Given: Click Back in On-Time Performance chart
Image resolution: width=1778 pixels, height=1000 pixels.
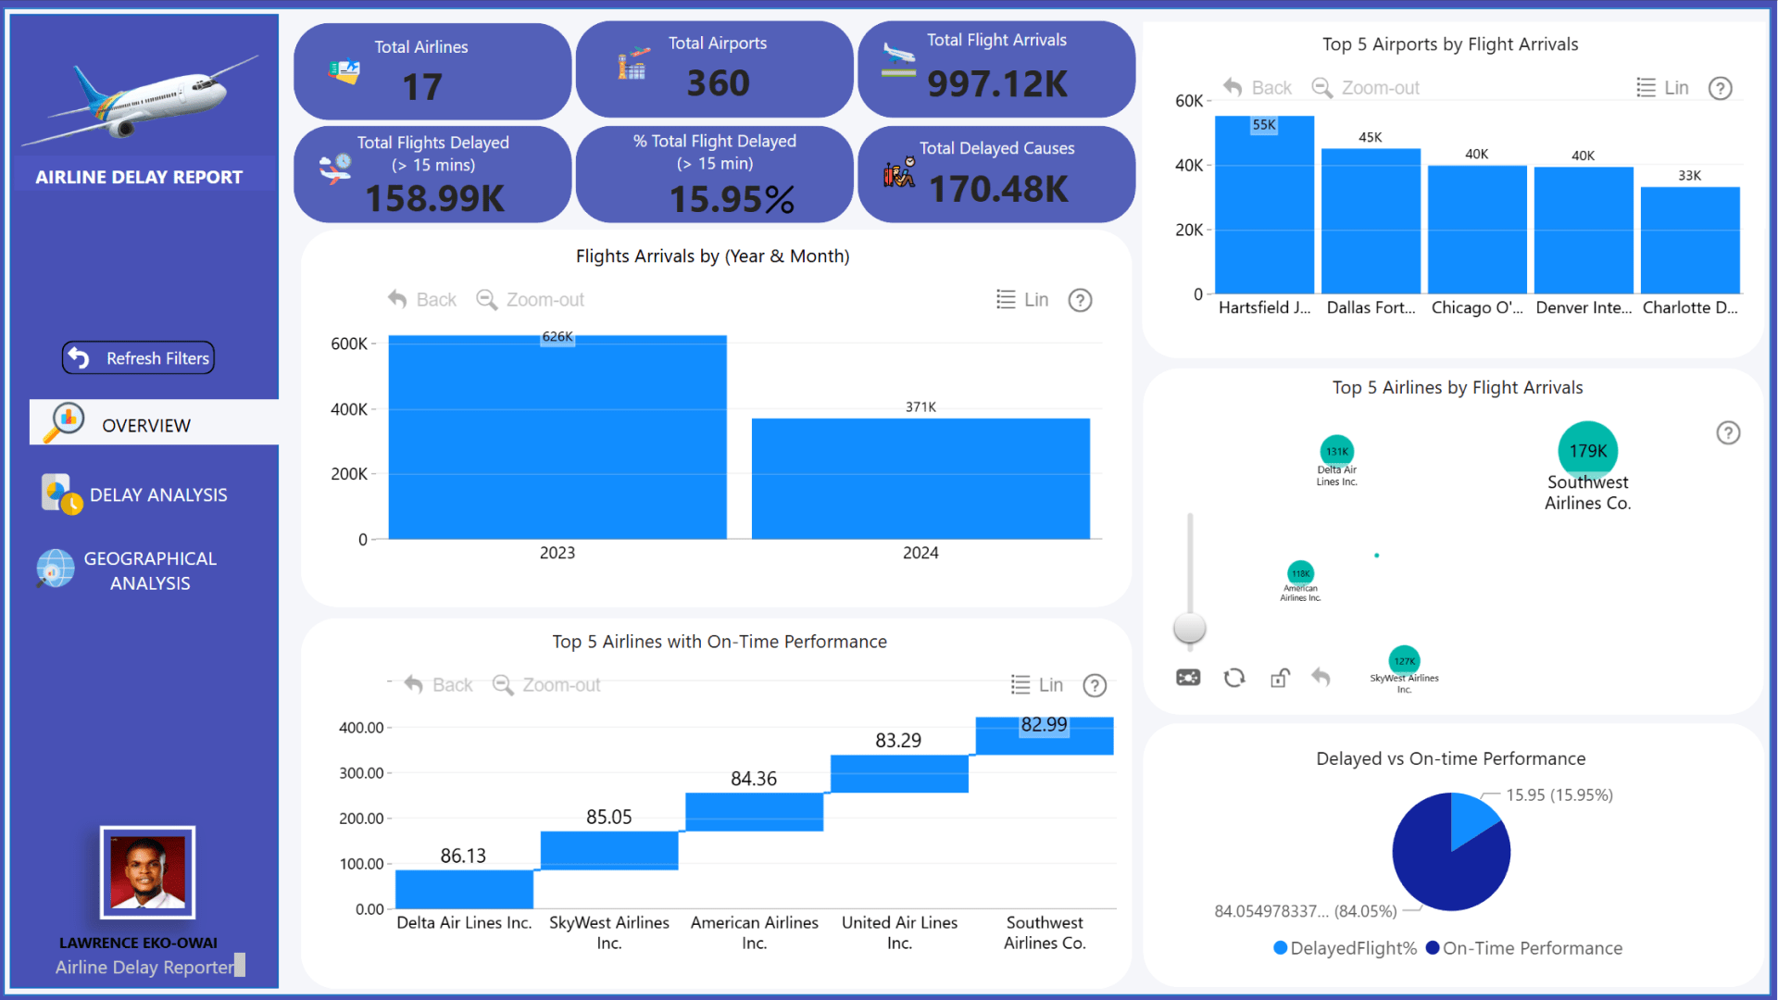Looking at the screenshot, I should coord(439,685).
